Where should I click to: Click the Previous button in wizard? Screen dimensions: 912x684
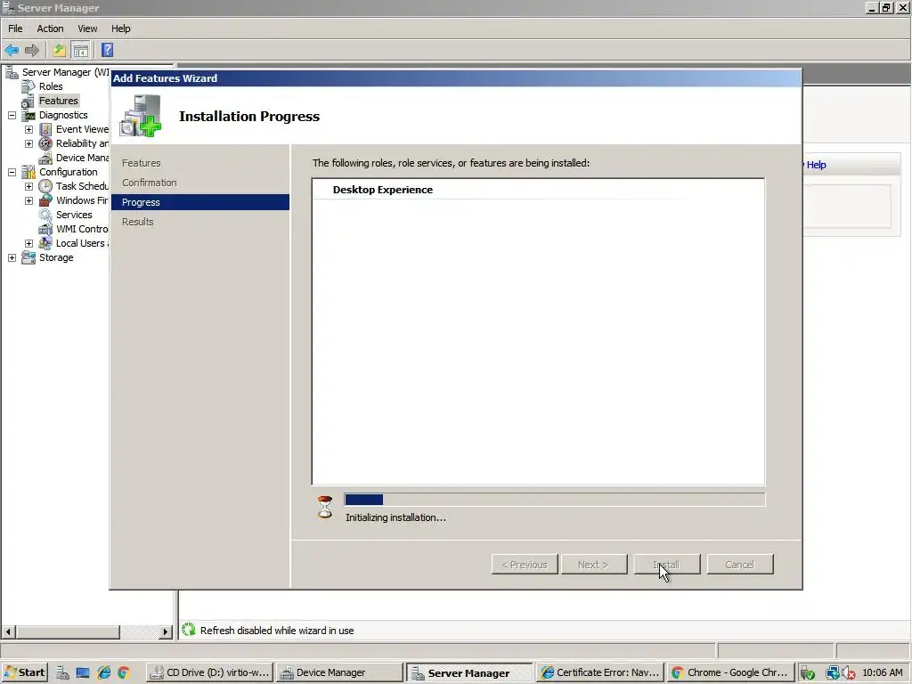[x=525, y=564]
